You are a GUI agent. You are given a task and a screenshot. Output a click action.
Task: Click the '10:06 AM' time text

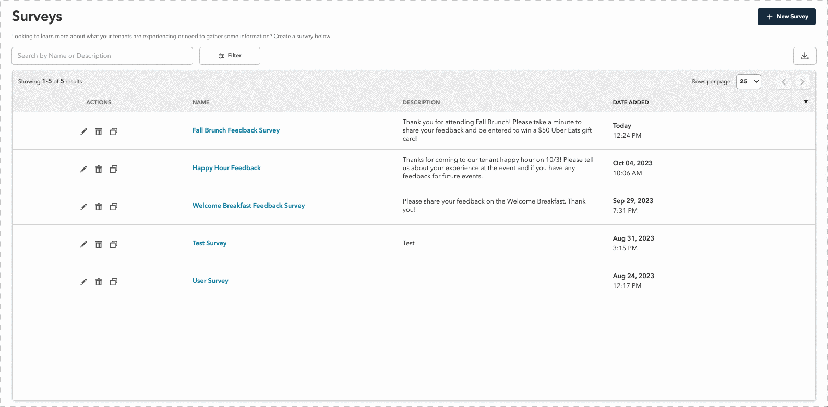627,173
